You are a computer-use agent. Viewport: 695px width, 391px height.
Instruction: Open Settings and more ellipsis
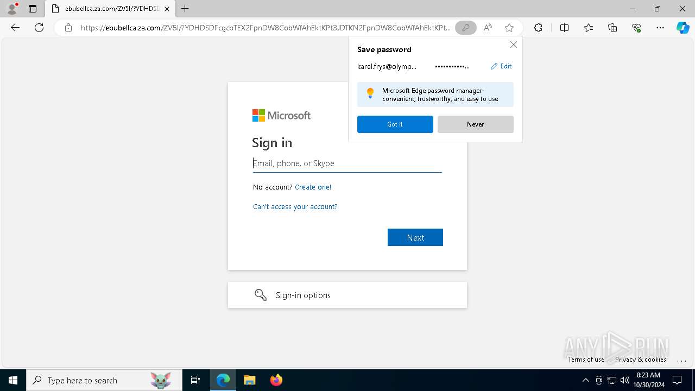(x=660, y=28)
